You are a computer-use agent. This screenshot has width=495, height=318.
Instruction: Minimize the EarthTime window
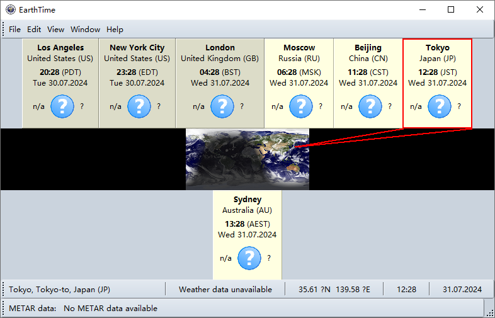tap(423, 9)
